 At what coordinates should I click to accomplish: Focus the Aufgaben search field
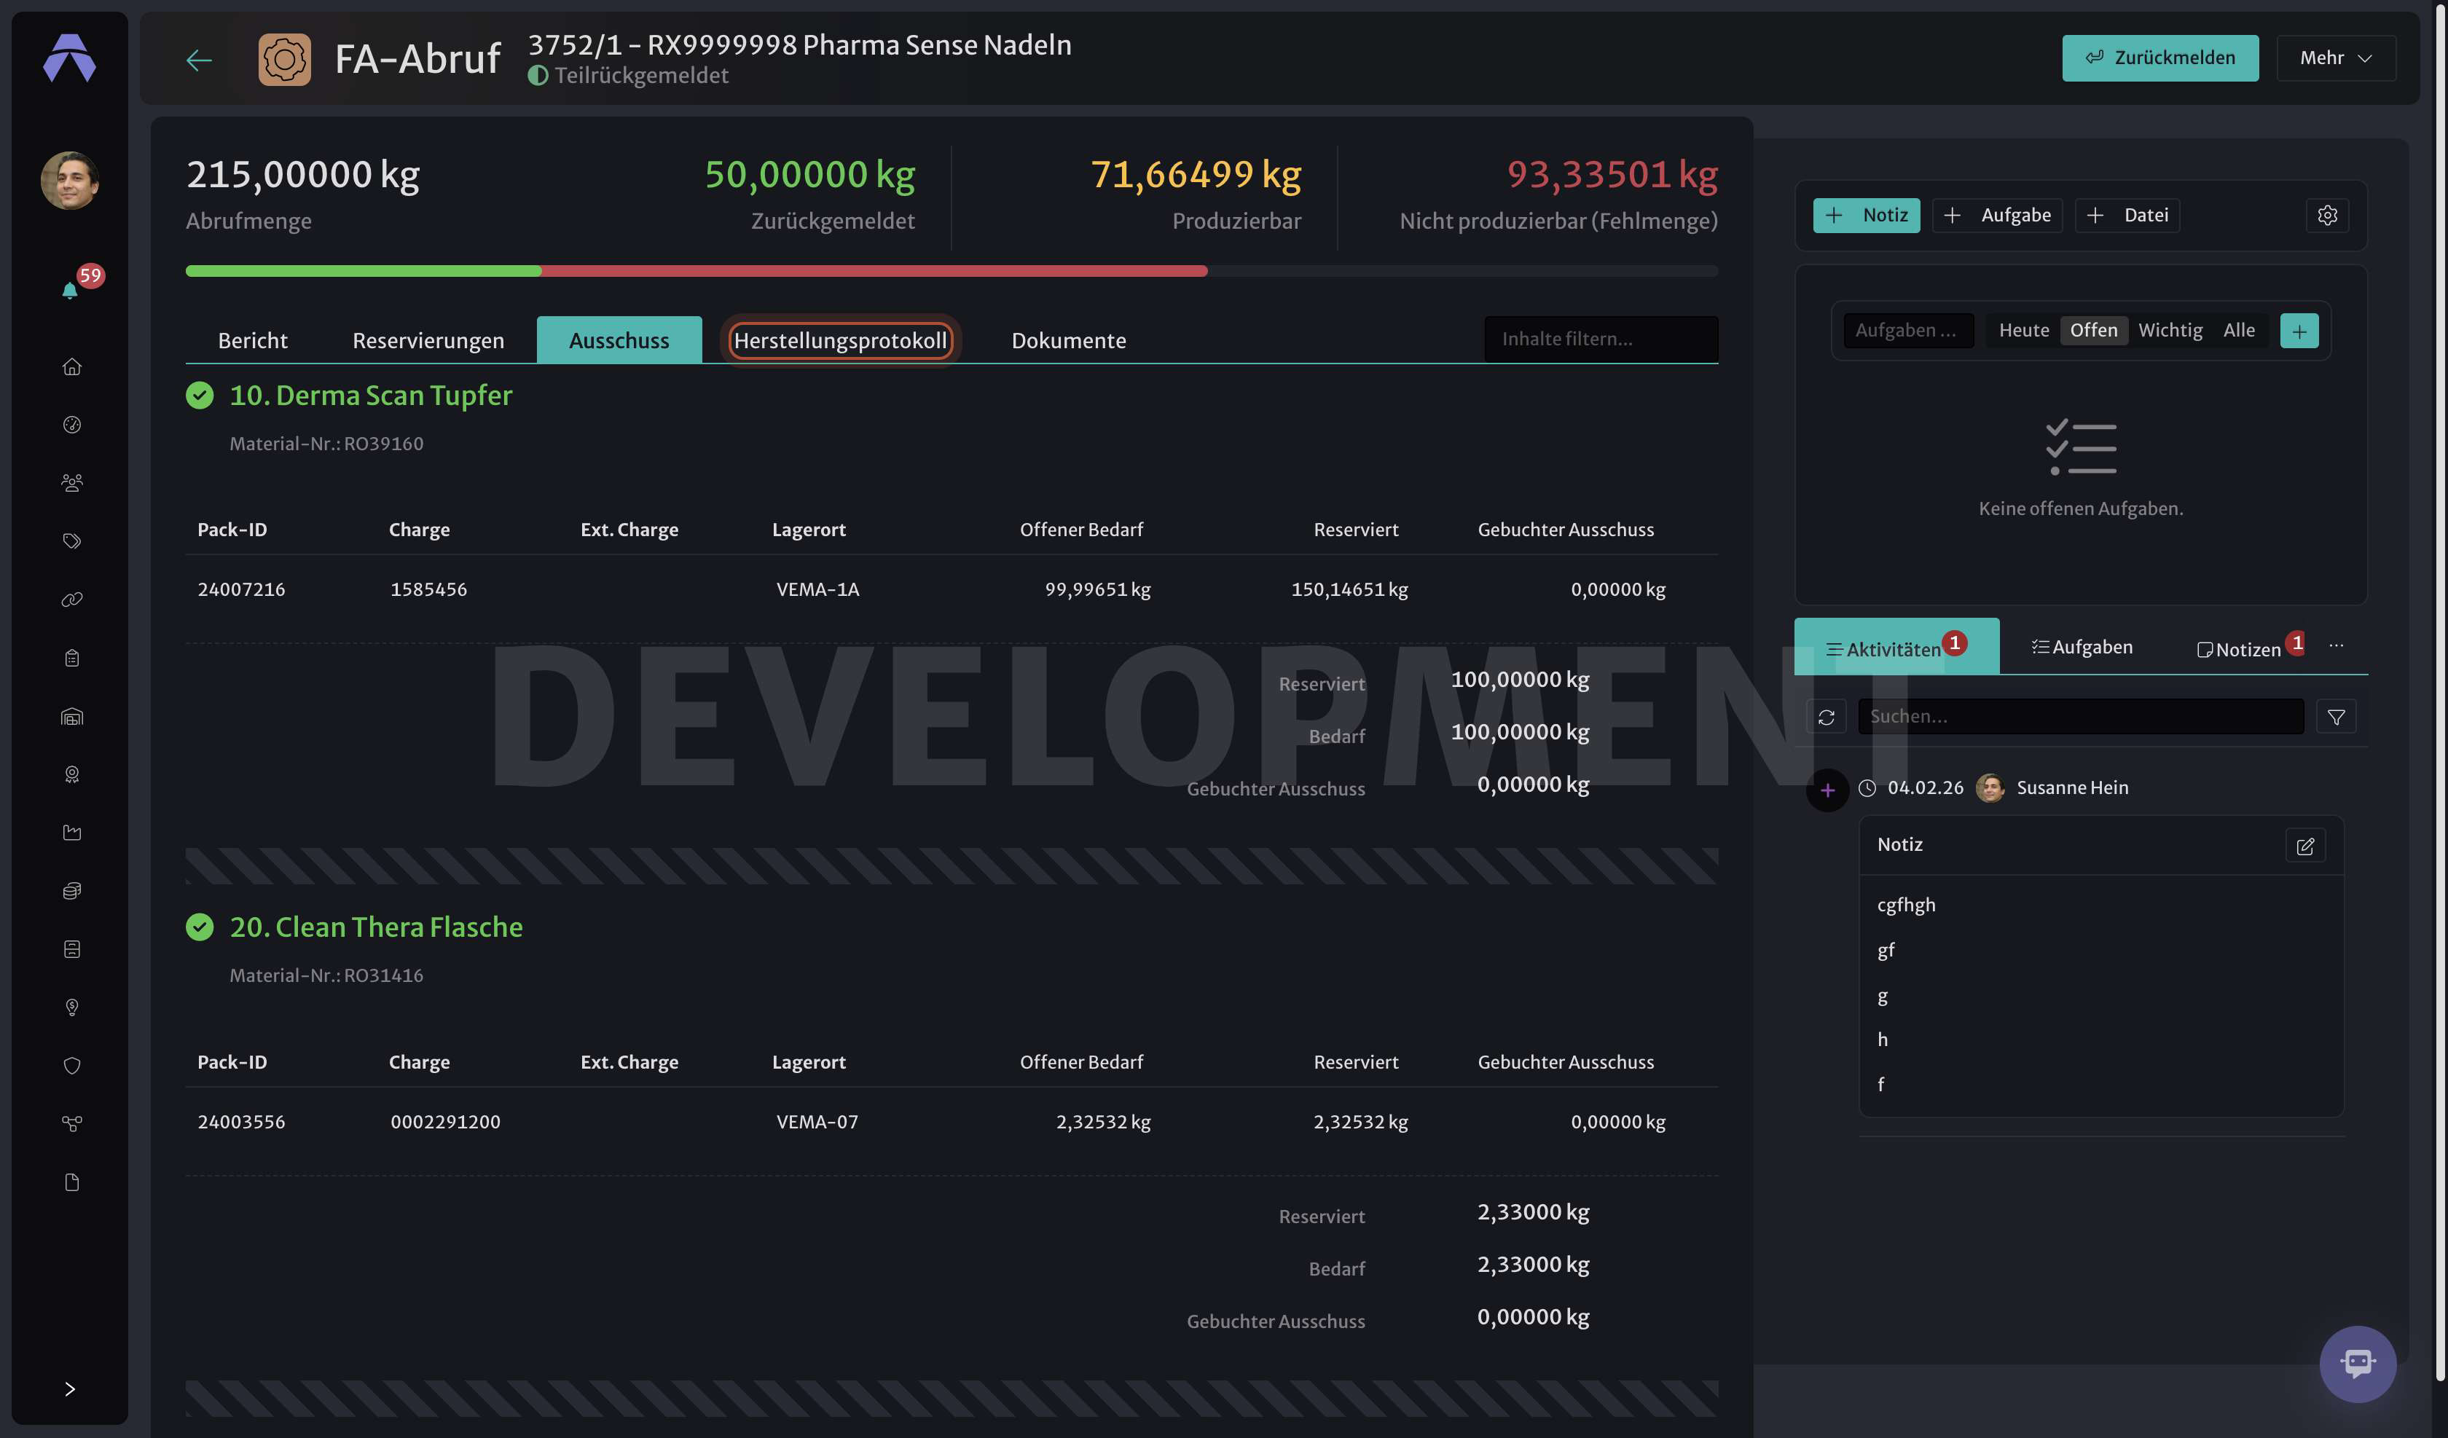(x=1908, y=330)
